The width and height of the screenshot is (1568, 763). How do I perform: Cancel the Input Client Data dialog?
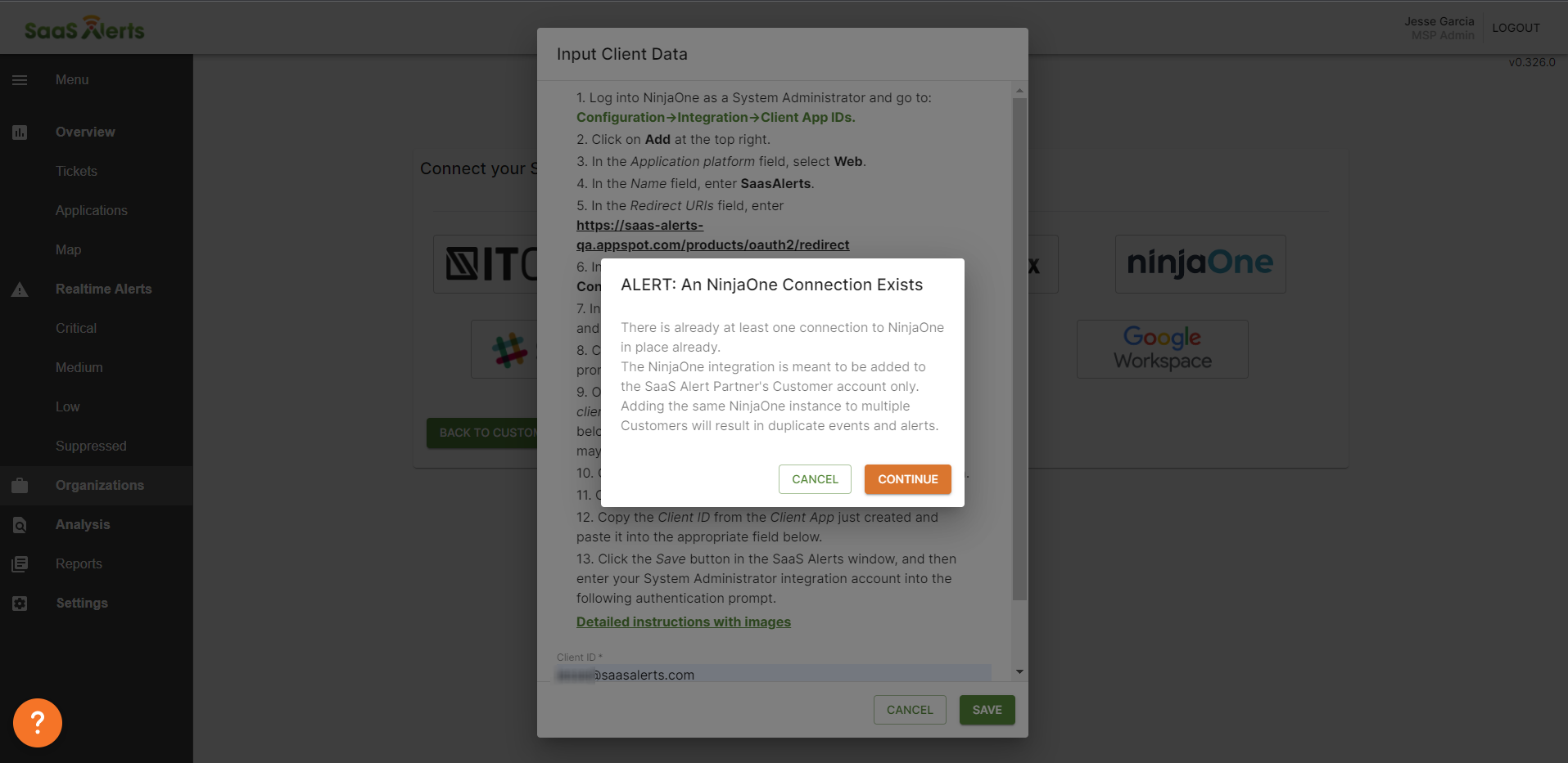(910, 710)
